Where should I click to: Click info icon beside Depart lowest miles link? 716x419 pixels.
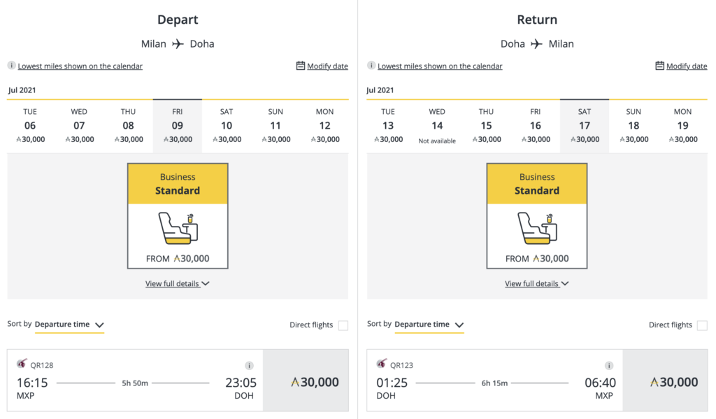click(x=11, y=65)
